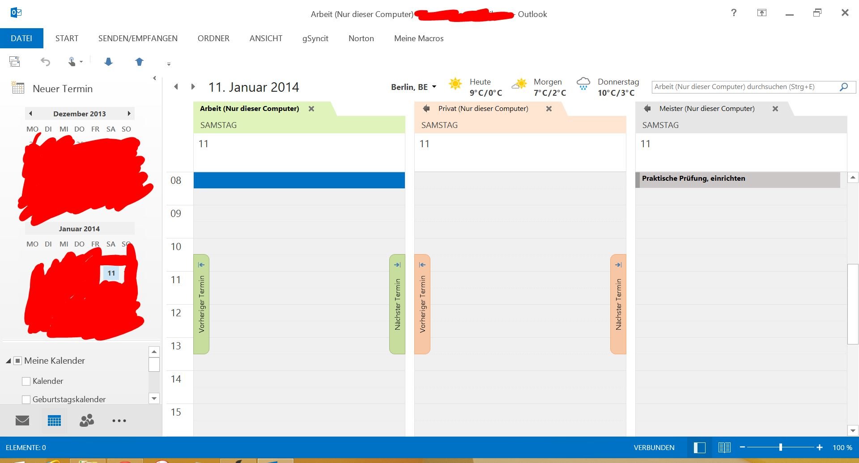
Task: Click the blue up arrow icon
Action: click(x=139, y=62)
